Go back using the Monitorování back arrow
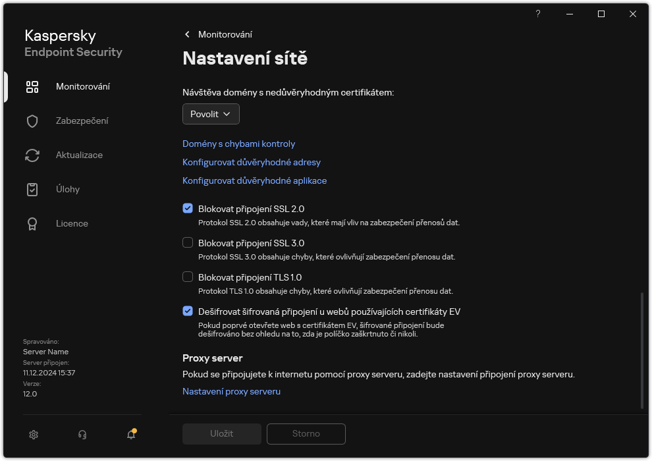652x461 pixels. click(x=187, y=34)
